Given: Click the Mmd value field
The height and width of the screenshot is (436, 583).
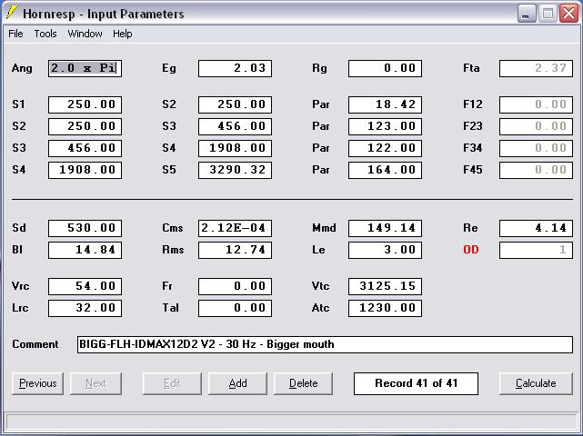Looking at the screenshot, I should (385, 228).
